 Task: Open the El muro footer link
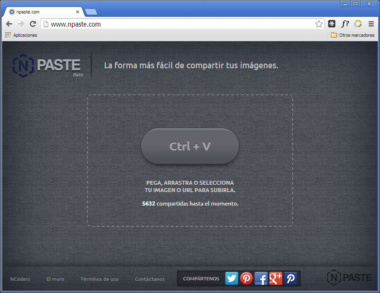pos(55,279)
